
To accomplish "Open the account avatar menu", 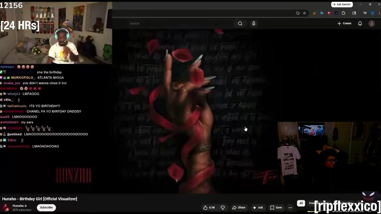I will tap(371, 23).
